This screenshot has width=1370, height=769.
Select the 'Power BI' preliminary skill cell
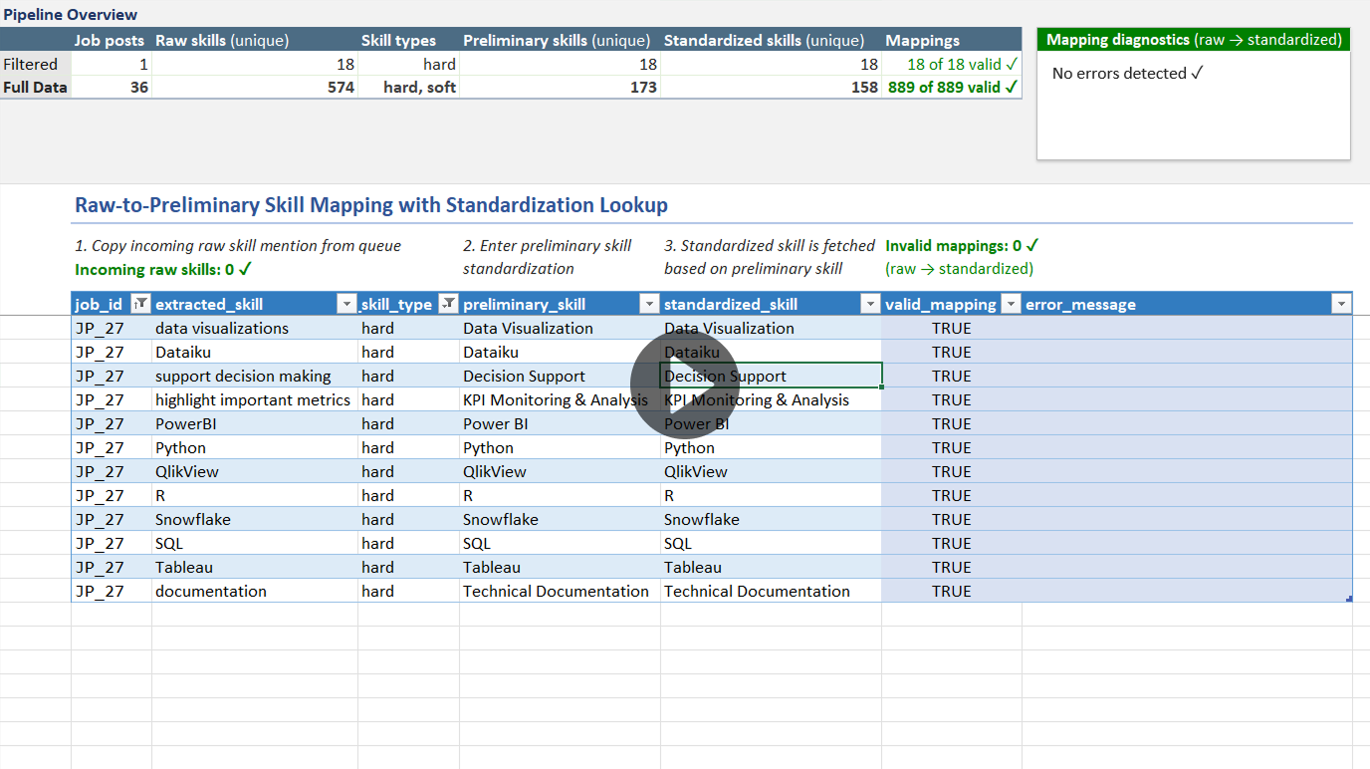(x=560, y=423)
